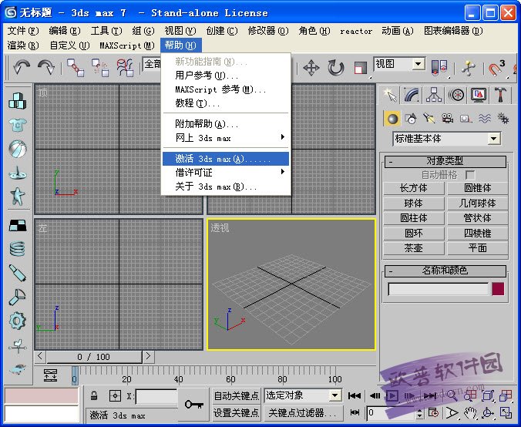Click the reactor gear motor icon
The height and width of the screenshot is (427, 521).
click(x=17, y=321)
